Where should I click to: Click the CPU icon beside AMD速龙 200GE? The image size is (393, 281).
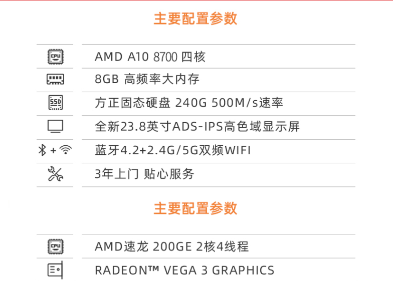pyautogui.click(x=55, y=246)
